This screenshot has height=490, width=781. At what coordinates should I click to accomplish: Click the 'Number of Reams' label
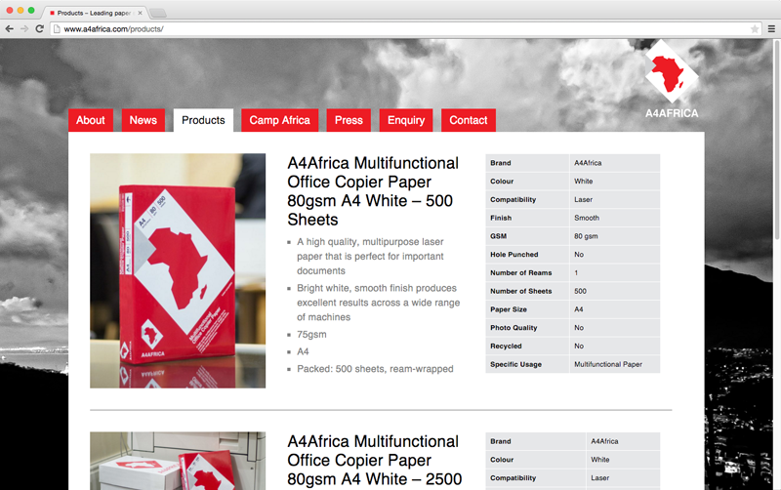[521, 273]
